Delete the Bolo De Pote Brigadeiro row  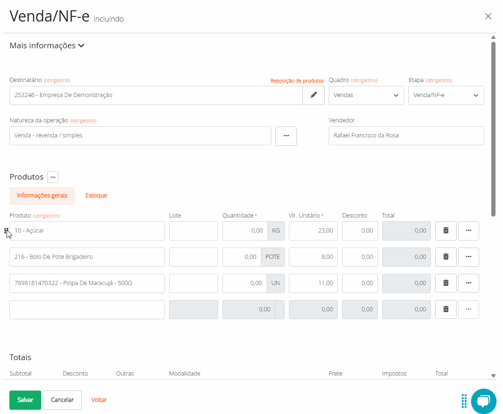pos(445,257)
